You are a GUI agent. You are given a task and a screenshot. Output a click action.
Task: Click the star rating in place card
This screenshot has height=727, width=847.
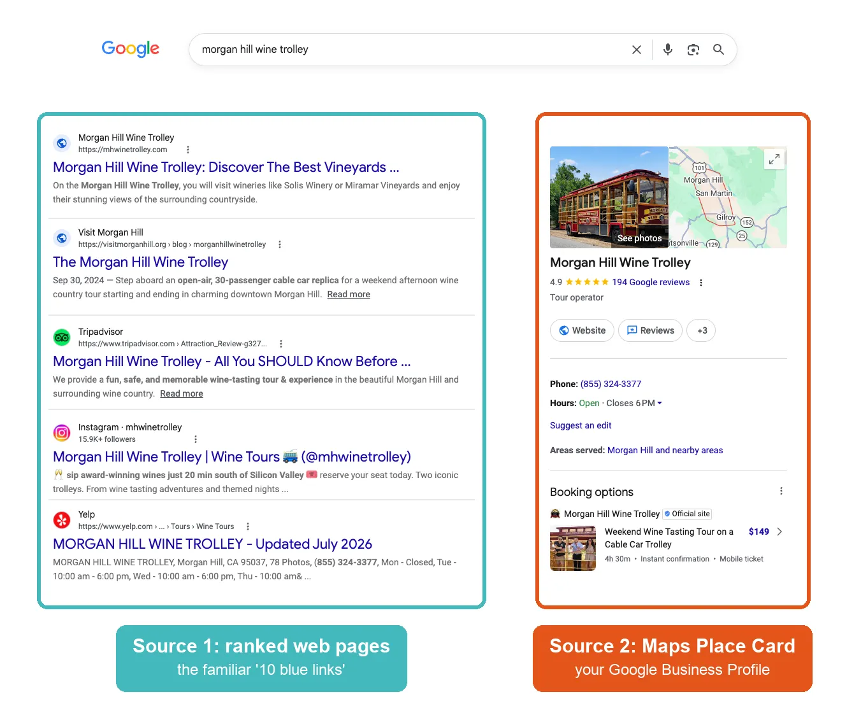point(587,282)
